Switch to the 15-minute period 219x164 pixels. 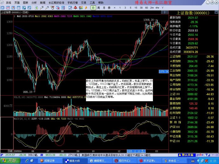pos(136,8)
